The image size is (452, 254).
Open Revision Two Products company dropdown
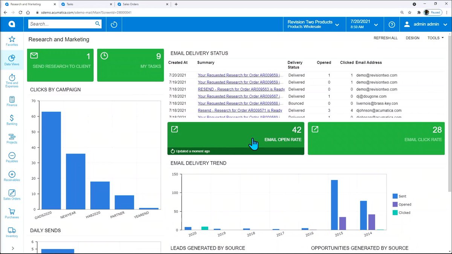tap(313, 24)
